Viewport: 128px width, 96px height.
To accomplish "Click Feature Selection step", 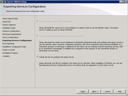I will pos(9,25).
